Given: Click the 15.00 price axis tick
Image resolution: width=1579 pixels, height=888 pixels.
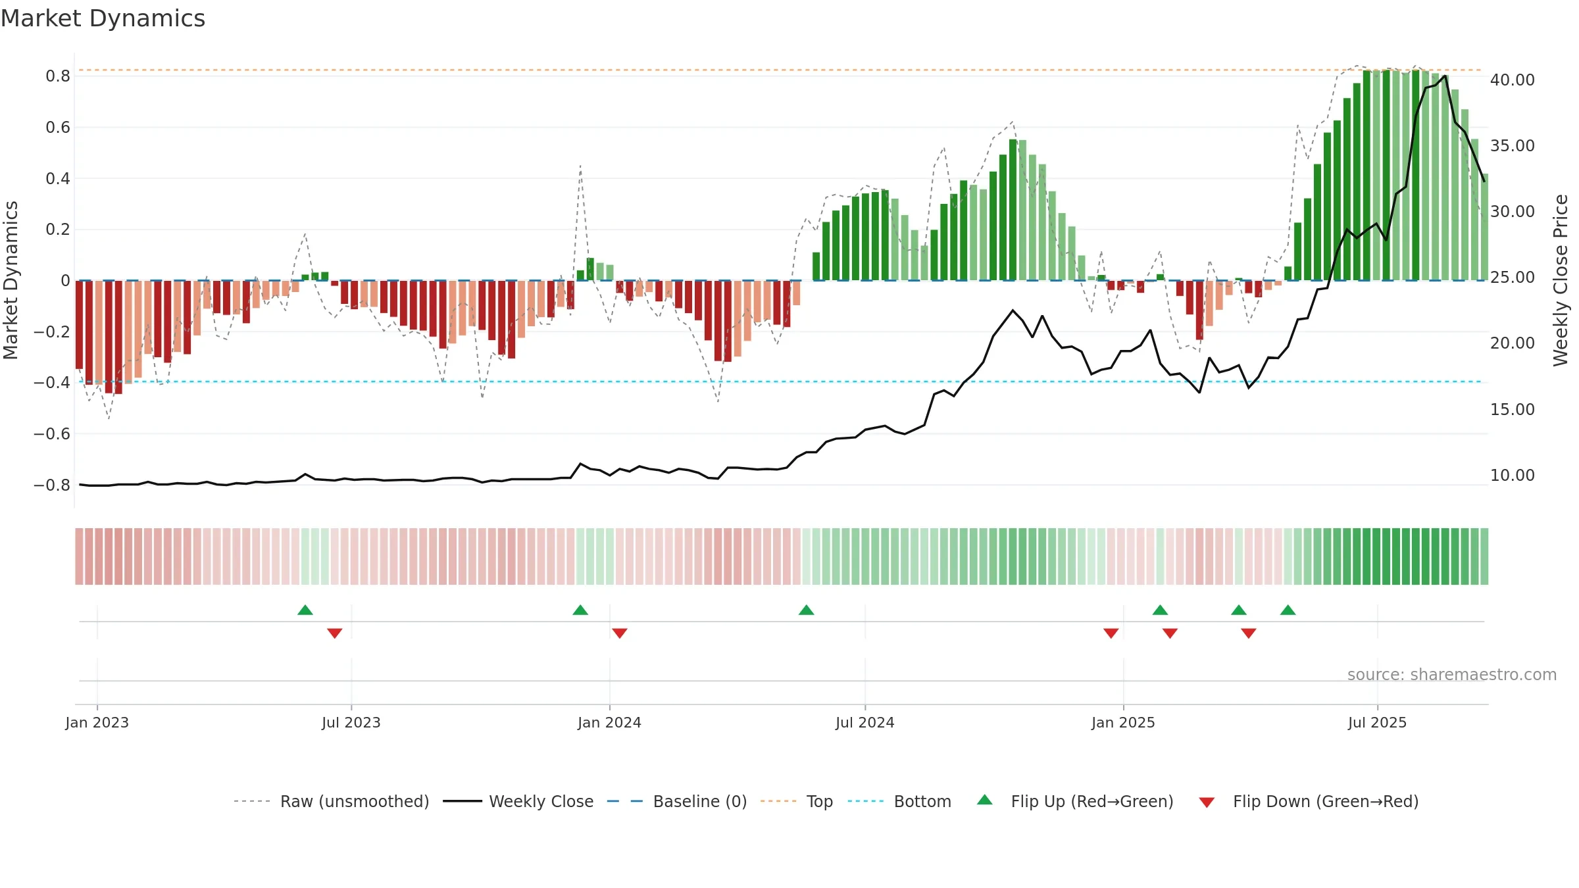Looking at the screenshot, I should pyautogui.click(x=1513, y=409).
